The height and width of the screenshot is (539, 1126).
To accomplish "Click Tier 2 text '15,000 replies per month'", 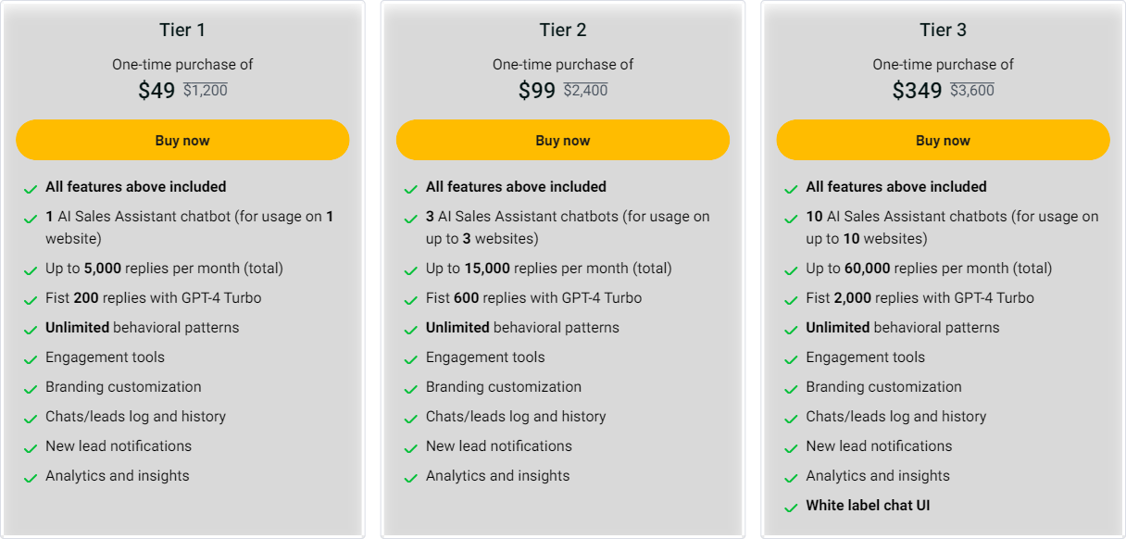I will tap(548, 269).
